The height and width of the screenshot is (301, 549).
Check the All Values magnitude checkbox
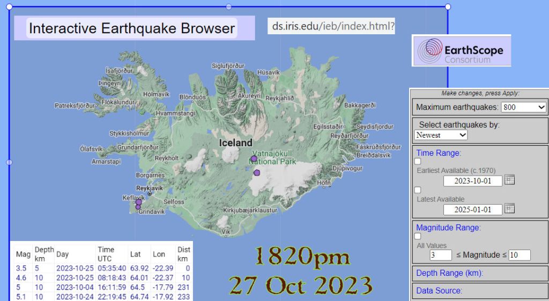[418, 236]
